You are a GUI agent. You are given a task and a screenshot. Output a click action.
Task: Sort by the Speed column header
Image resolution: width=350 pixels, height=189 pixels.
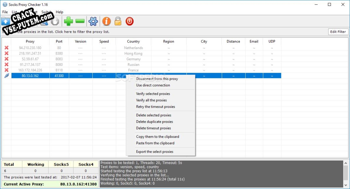(x=104, y=42)
